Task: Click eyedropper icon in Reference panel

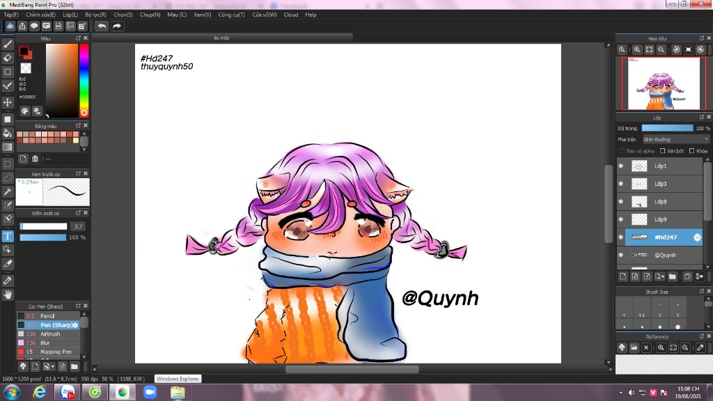Action: (700, 348)
